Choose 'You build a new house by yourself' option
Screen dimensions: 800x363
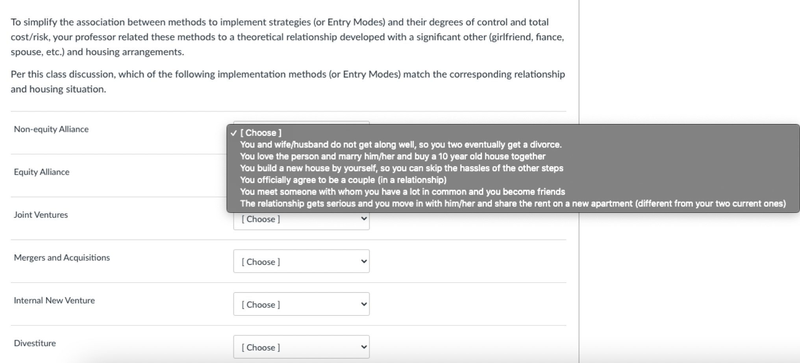[x=402, y=168]
